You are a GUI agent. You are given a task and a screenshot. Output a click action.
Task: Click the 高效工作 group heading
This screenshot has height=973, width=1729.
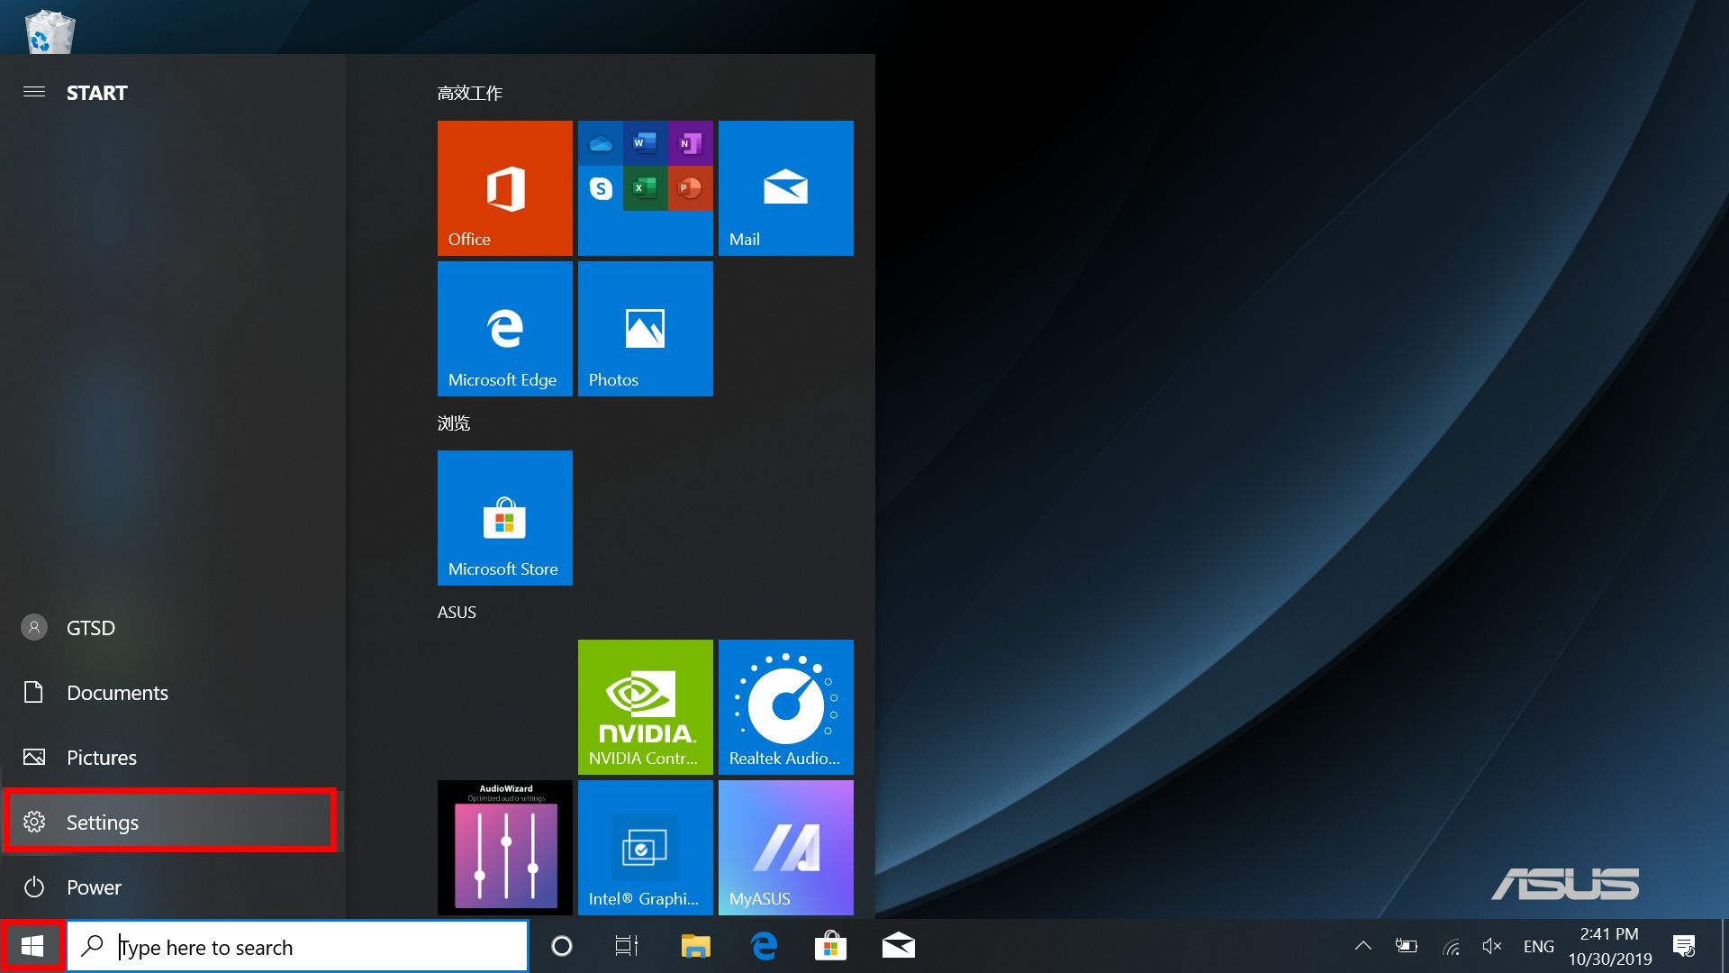[x=470, y=93]
